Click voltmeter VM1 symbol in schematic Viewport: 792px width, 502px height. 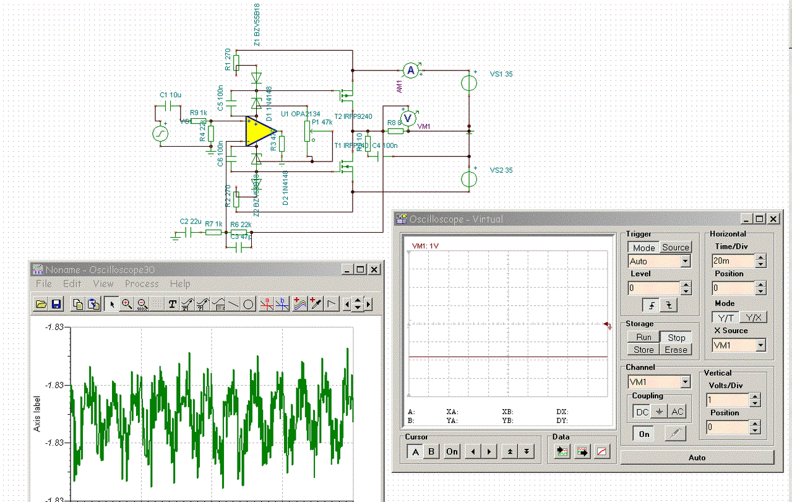pos(407,117)
